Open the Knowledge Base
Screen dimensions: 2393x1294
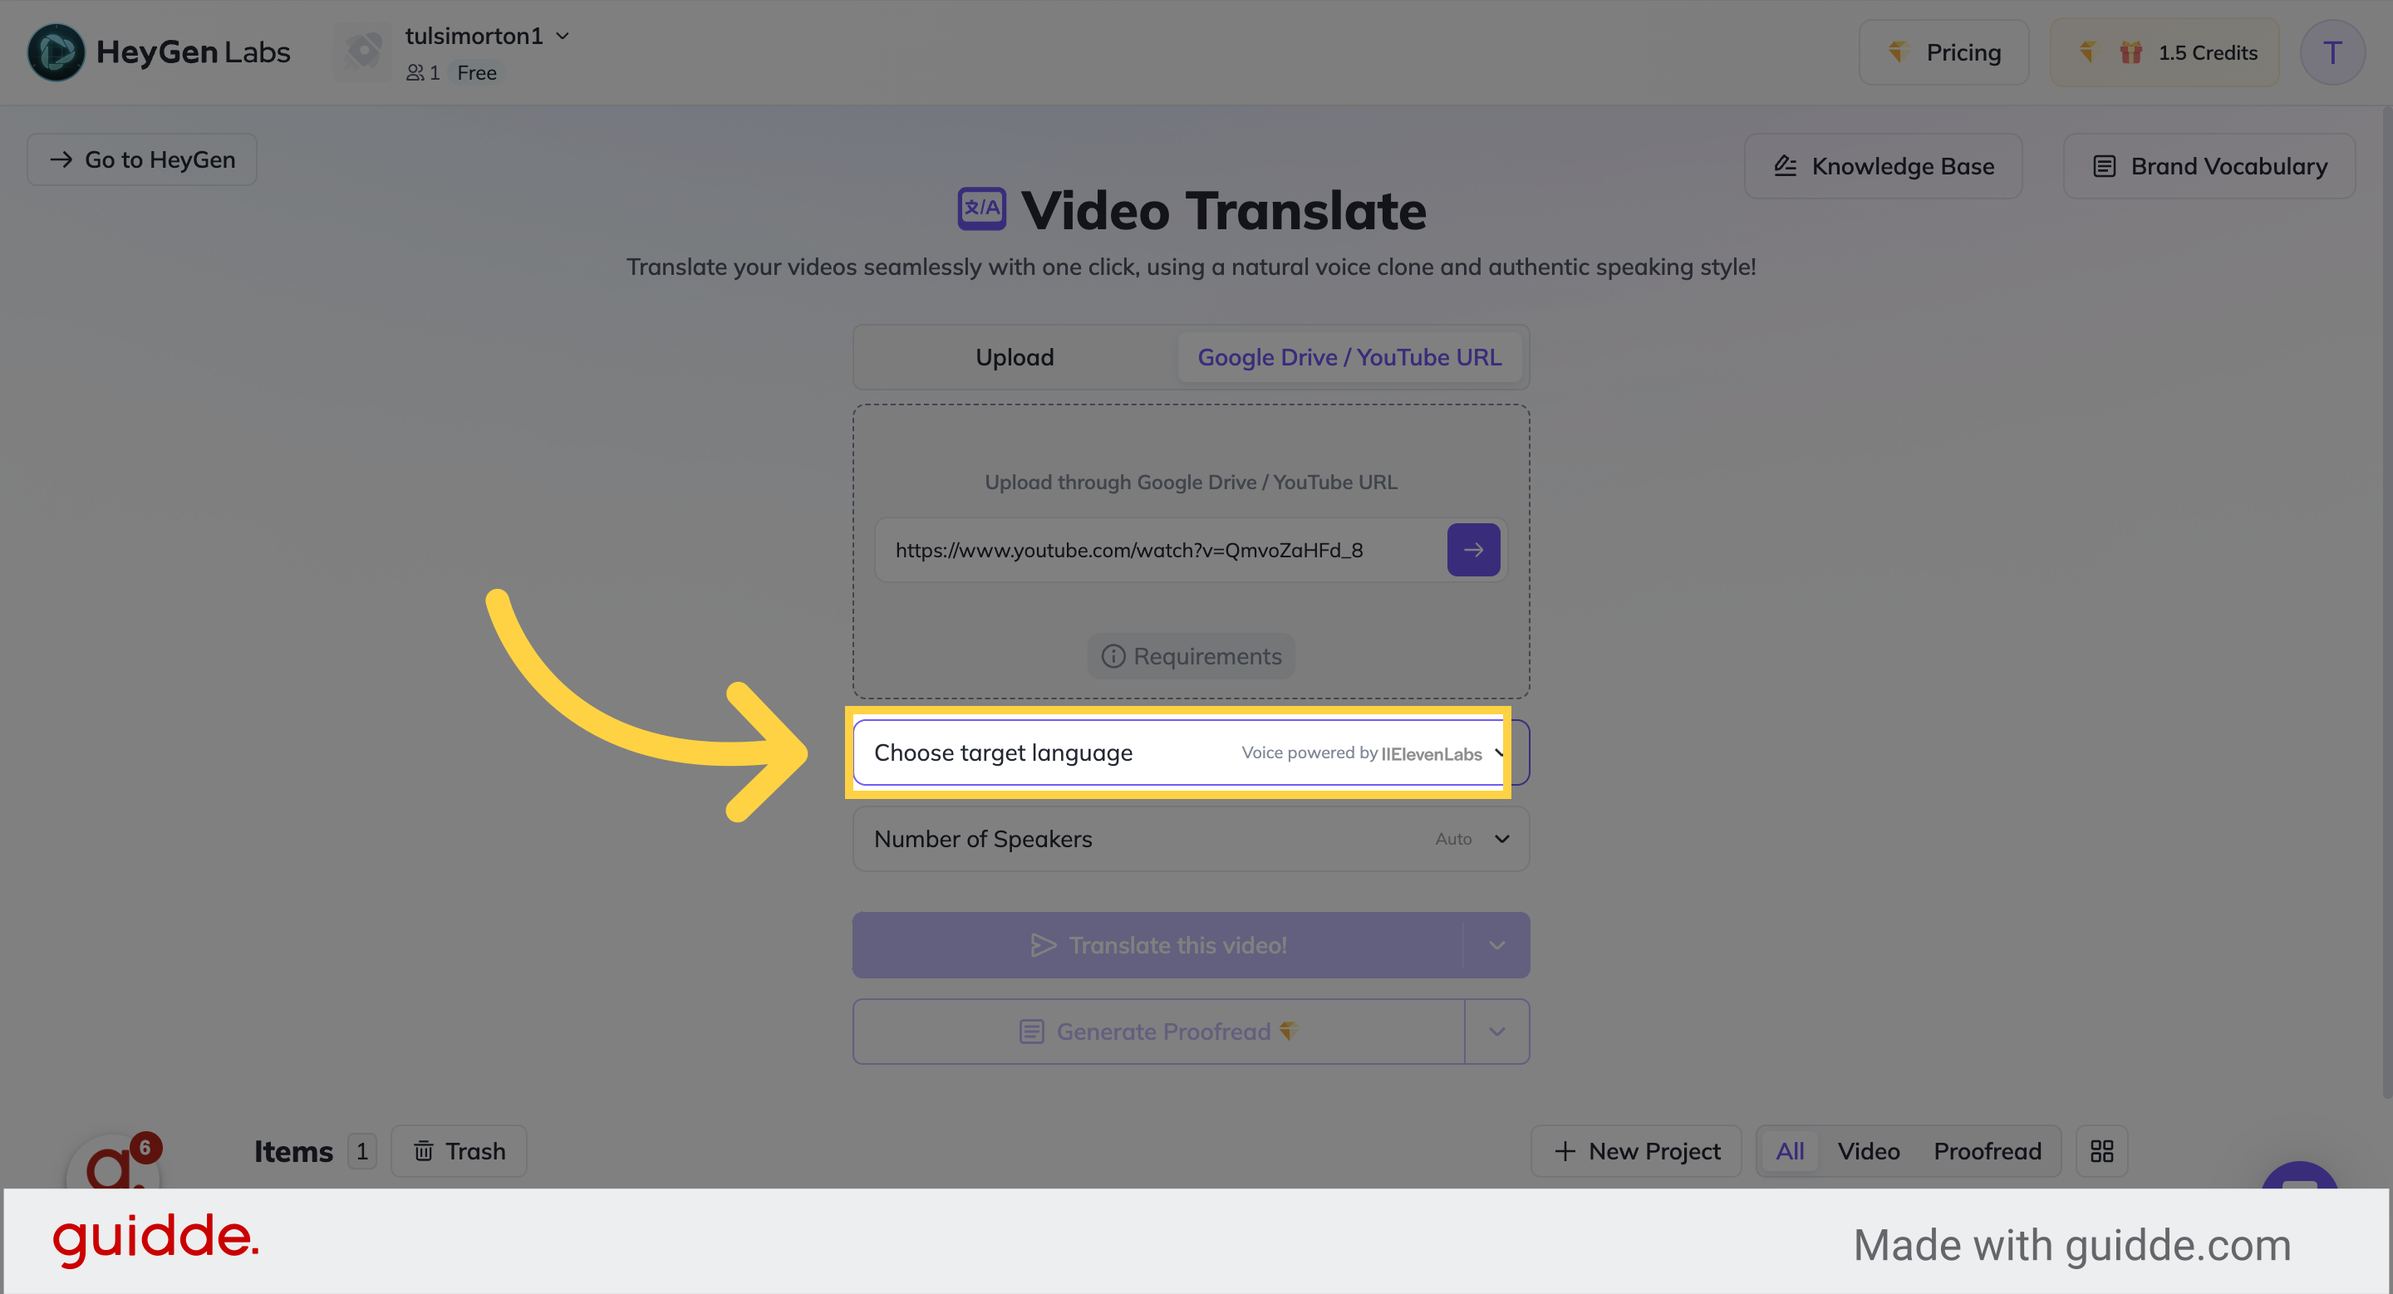coord(1883,166)
